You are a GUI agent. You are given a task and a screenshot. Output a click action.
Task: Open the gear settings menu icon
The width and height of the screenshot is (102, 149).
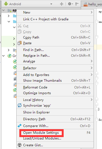coord(70,4)
